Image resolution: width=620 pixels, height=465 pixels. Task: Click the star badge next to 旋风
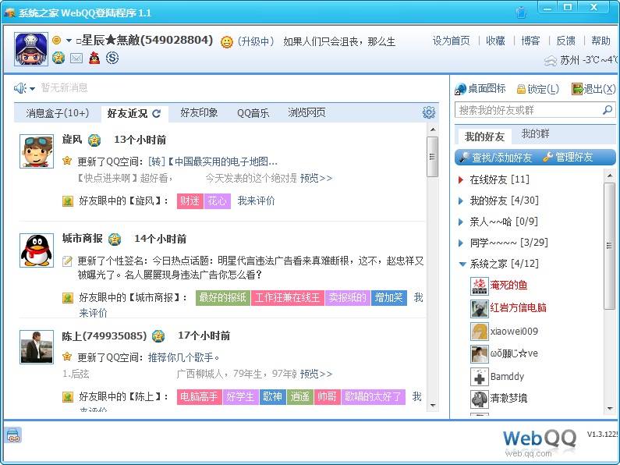pyautogui.click(x=94, y=140)
